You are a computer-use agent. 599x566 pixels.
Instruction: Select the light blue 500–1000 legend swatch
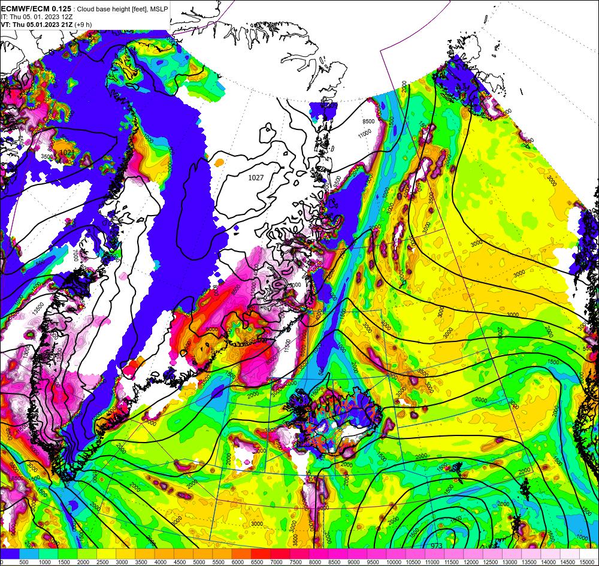click(x=29, y=554)
